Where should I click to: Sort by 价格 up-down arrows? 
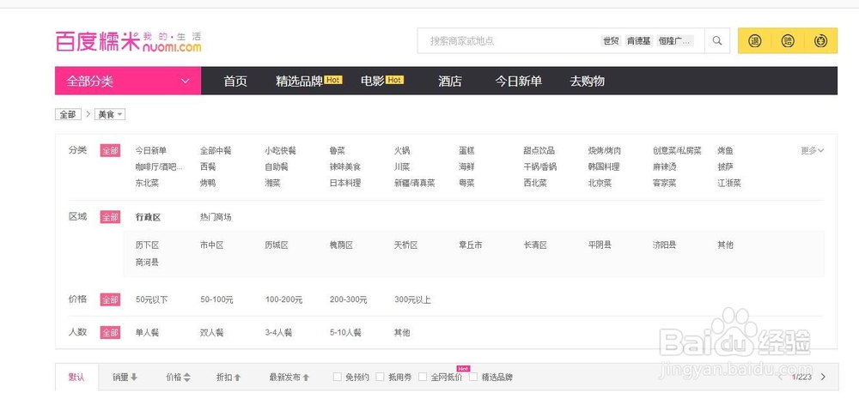click(178, 377)
